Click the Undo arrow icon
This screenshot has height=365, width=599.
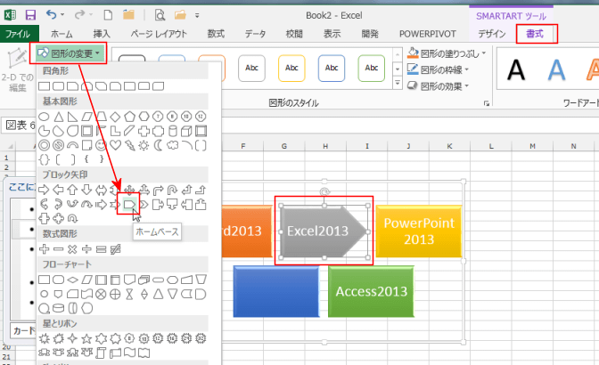tap(51, 15)
